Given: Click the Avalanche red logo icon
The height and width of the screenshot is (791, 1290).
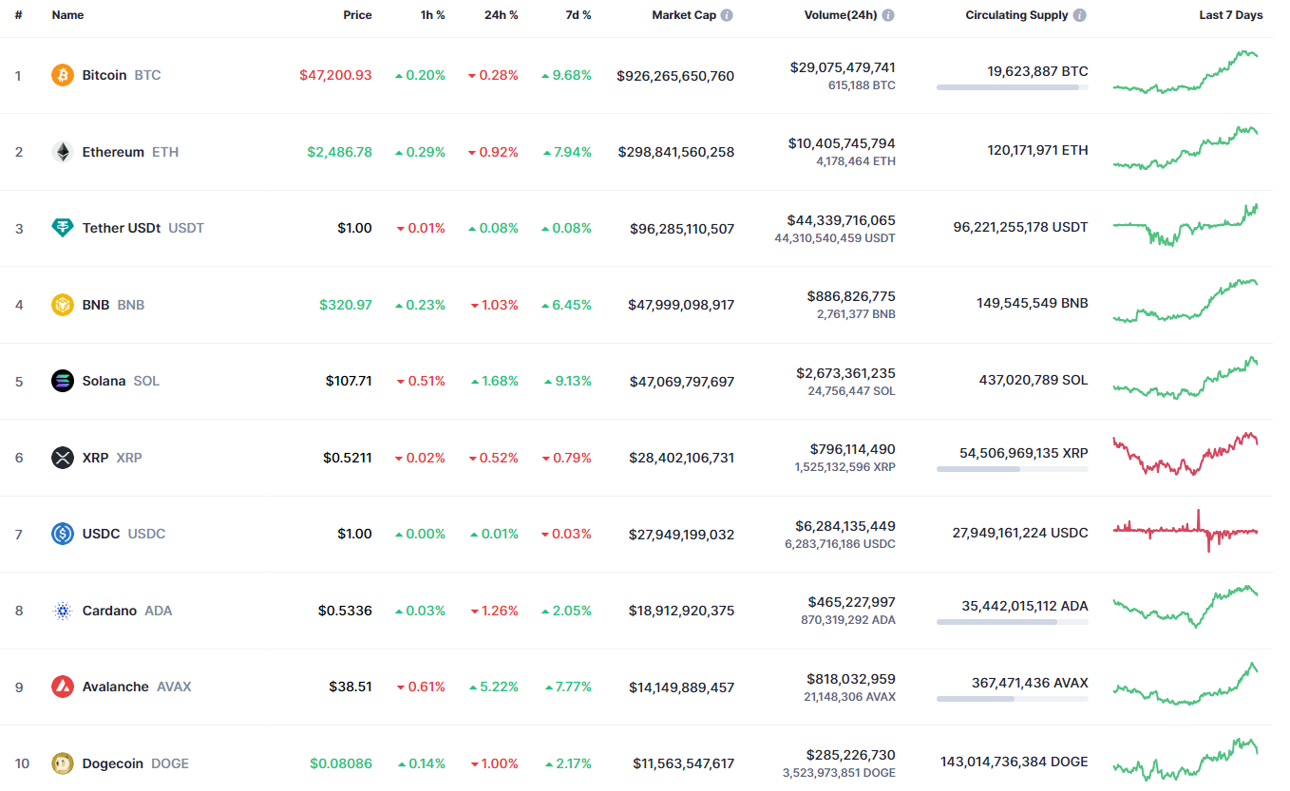Looking at the screenshot, I should pyautogui.click(x=63, y=687).
